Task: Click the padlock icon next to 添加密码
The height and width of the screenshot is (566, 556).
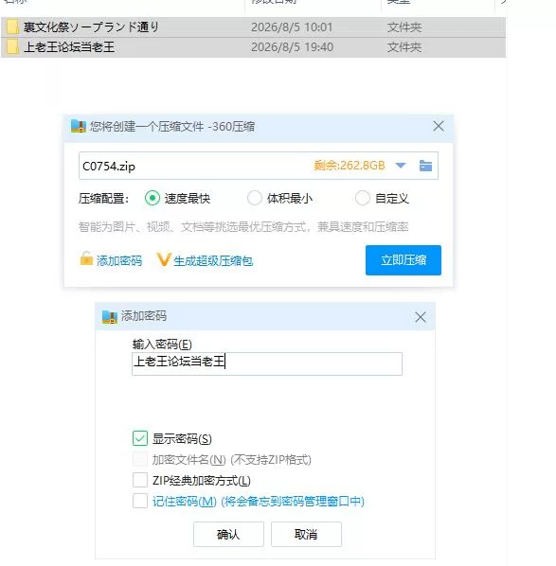Action: [86, 258]
